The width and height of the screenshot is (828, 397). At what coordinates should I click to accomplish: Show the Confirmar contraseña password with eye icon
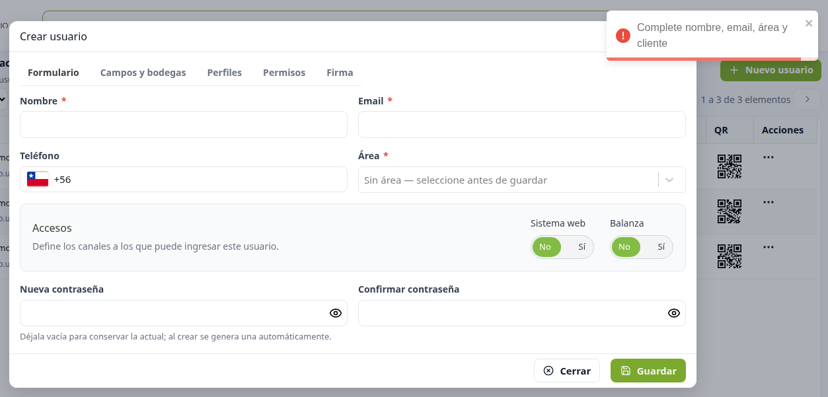[674, 313]
